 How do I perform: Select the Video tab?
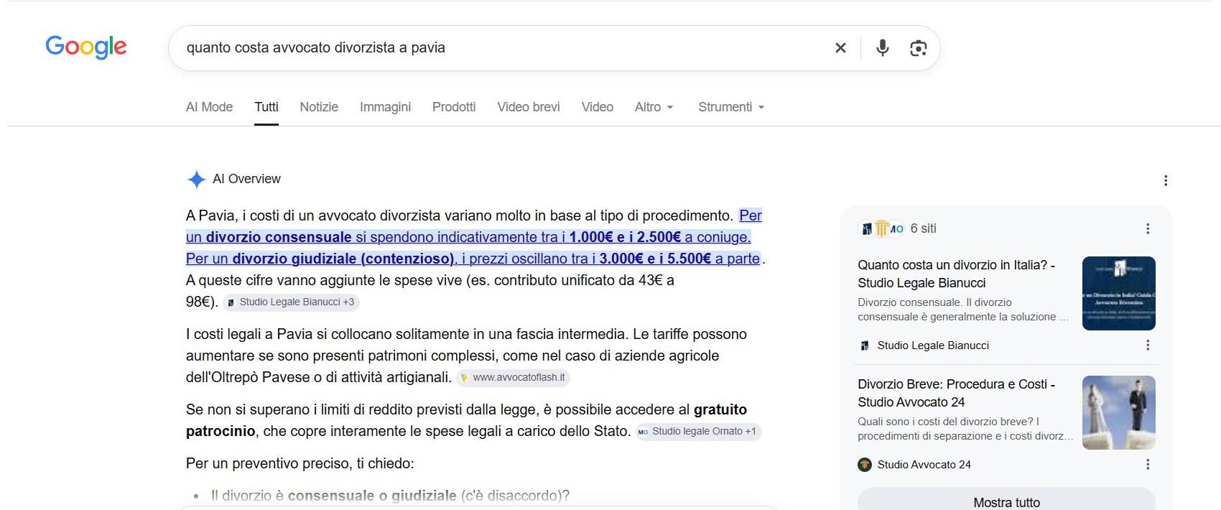coord(598,107)
